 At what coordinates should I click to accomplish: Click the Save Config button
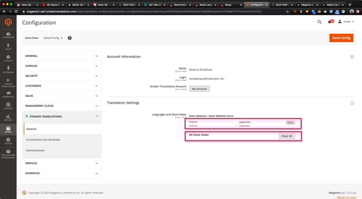pyautogui.click(x=341, y=38)
